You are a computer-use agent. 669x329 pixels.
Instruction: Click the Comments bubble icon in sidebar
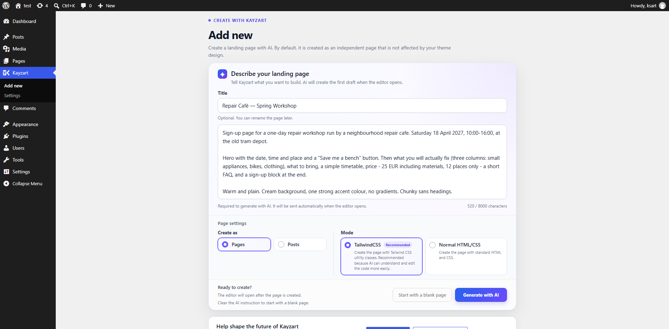coord(6,108)
